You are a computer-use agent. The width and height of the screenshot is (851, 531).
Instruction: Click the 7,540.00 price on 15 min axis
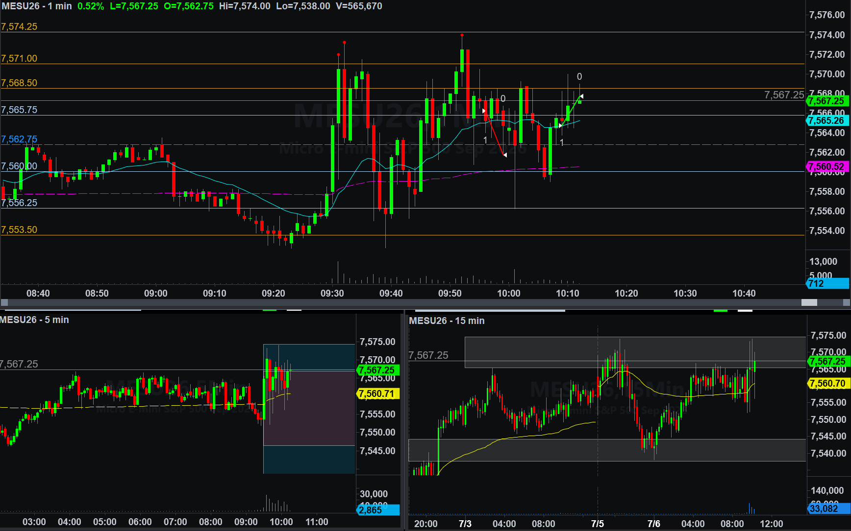[x=828, y=454]
